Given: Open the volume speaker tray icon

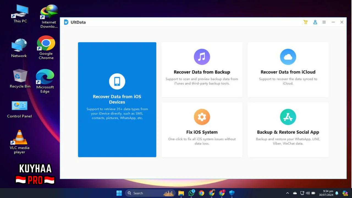Looking at the screenshot, I should click(x=308, y=193).
